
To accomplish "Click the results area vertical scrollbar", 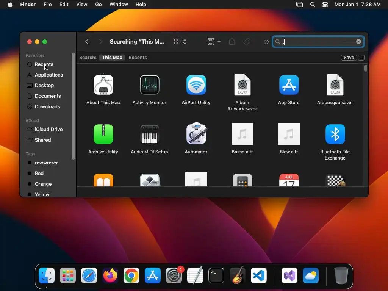I will coord(366,68).
